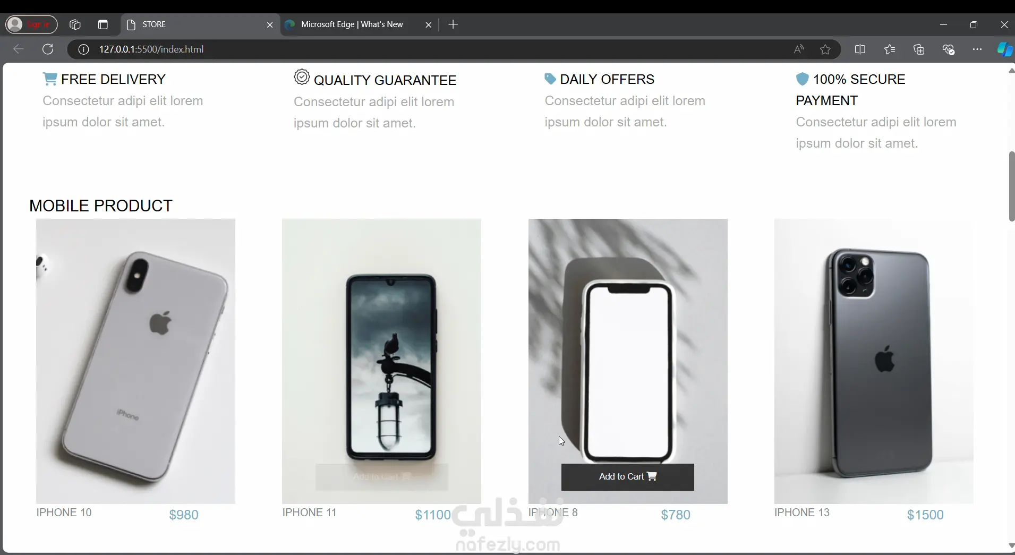Click the Sign in profile button
This screenshot has width=1015, height=555.
tap(31, 24)
